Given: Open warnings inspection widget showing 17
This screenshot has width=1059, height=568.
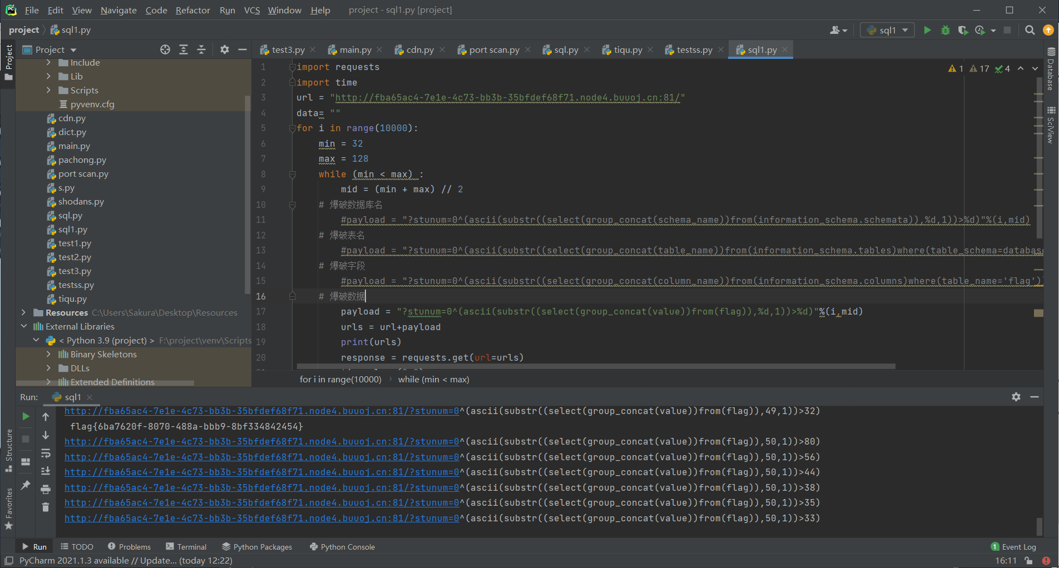Looking at the screenshot, I should (979, 68).
